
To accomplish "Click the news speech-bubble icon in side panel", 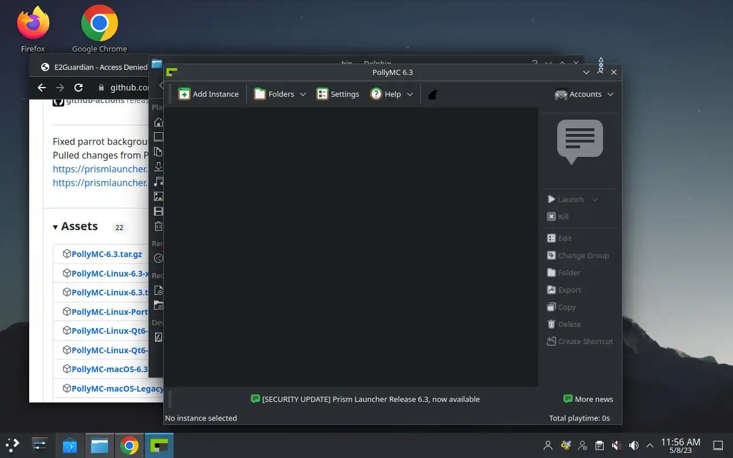I will tap(580, 142).
